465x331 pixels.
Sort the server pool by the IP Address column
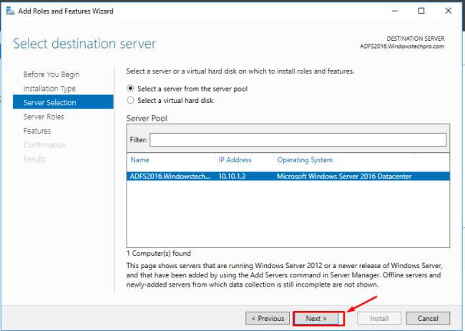click(235, 160)
